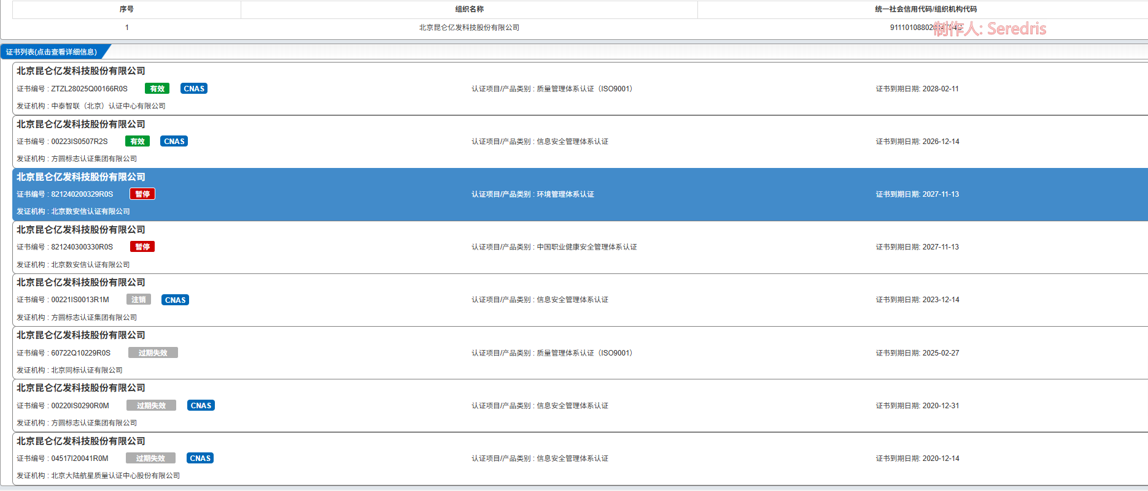The image size is (1148, 491).
Task: Click 信息安全管理体系认证 expiring 2023-12-14
Action: click(573, 300)
